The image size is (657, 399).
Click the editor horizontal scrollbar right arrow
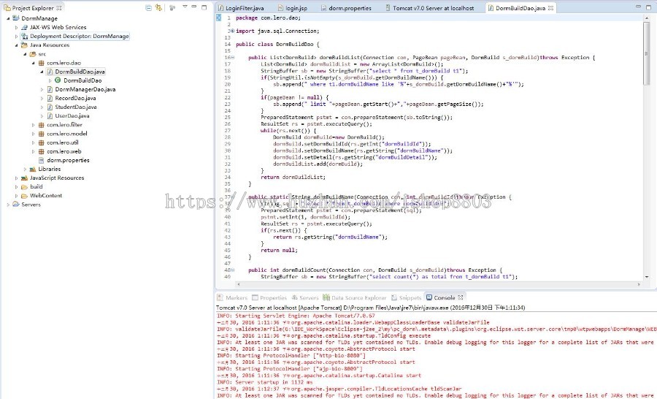[639, 284]
